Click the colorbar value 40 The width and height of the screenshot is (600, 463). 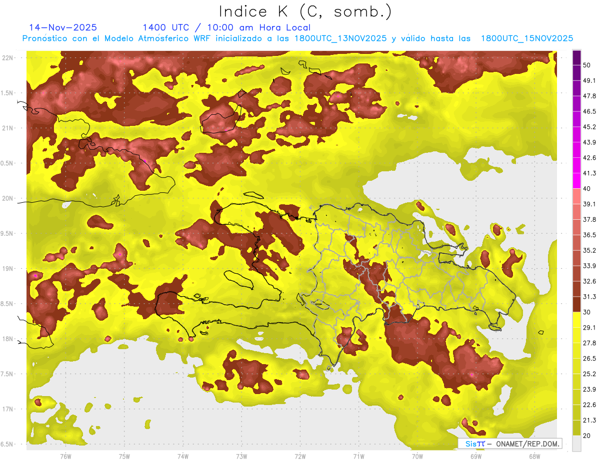[587, 189]
